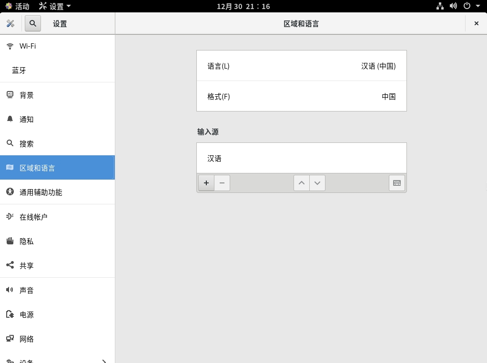Remove input source with minus button

coord(222,183)
